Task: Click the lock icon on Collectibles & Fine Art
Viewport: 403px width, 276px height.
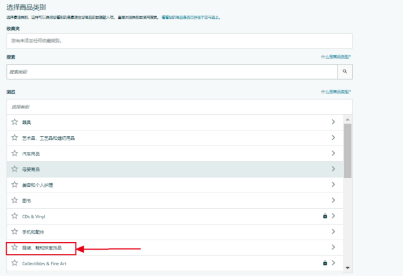Action: [325, 263]
